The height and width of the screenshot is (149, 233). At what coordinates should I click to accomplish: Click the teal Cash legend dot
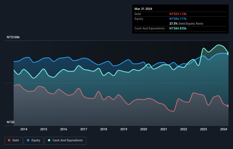49,140
